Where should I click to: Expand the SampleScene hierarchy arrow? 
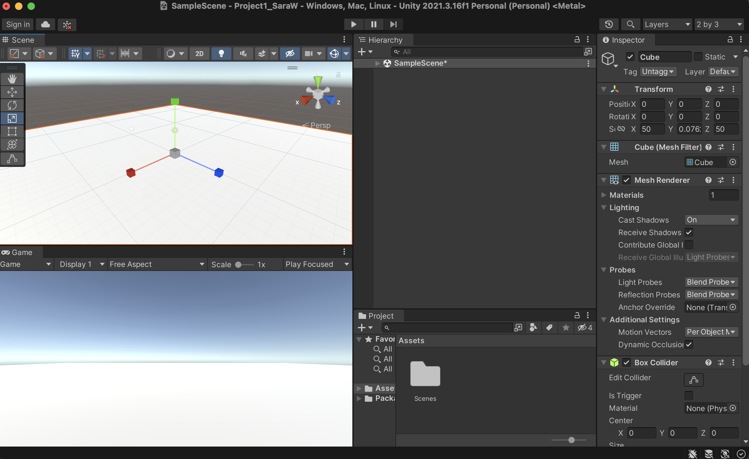click(377, 64)
